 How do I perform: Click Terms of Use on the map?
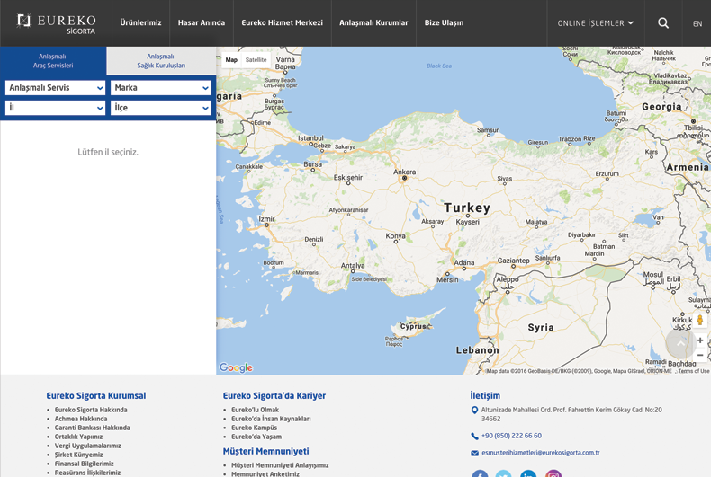pos(693,371)
